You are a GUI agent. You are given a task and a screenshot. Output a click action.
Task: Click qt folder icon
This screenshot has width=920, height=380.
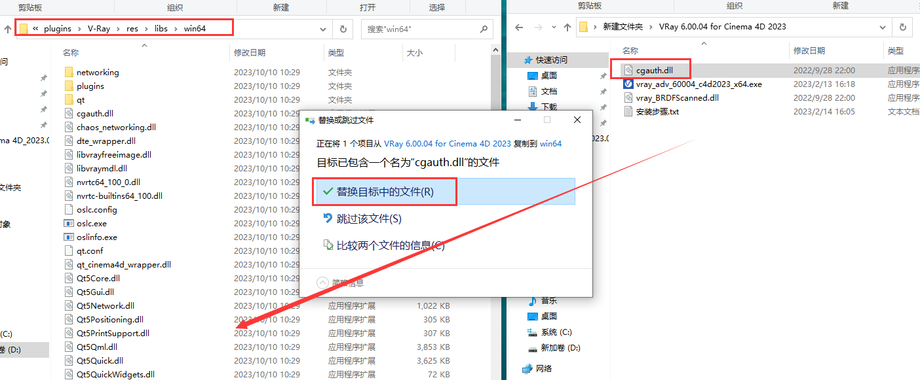click(69, 99)
